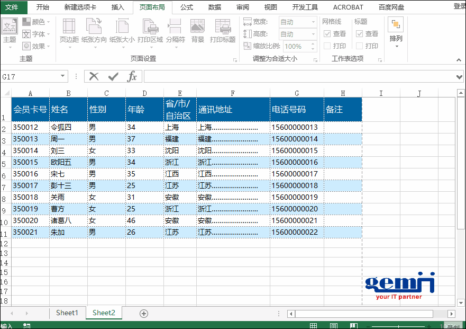Viewport: 466px width, 329px height.
Task: Toggle 网格线 查看 (Gridlines View) checkbox
Action: tap(327, 34)
